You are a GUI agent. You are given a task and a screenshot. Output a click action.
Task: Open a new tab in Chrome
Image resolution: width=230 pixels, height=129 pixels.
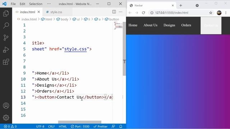click(x=181, y=6)
